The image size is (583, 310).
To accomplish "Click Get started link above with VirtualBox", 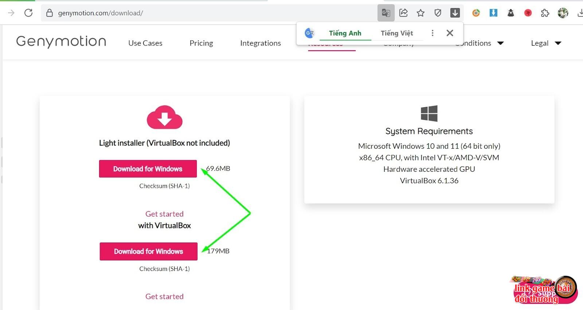I will tap(164, 214).
